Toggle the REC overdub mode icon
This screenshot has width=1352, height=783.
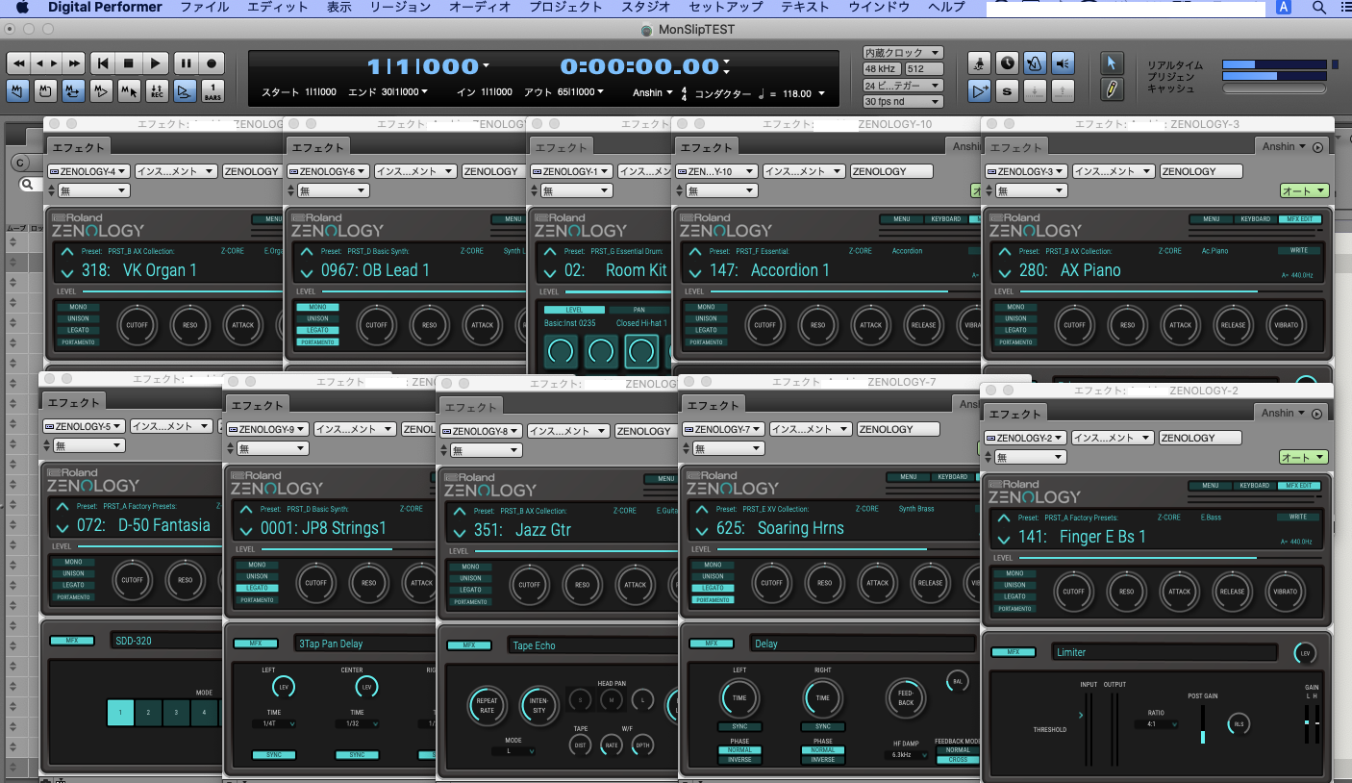point(156,91)
